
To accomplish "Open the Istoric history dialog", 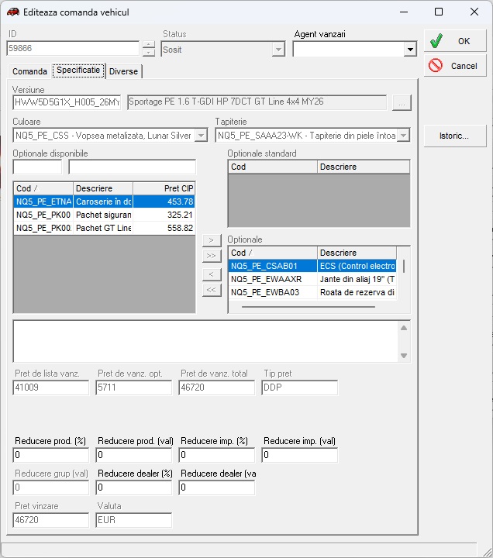I will tap(454, 136).
